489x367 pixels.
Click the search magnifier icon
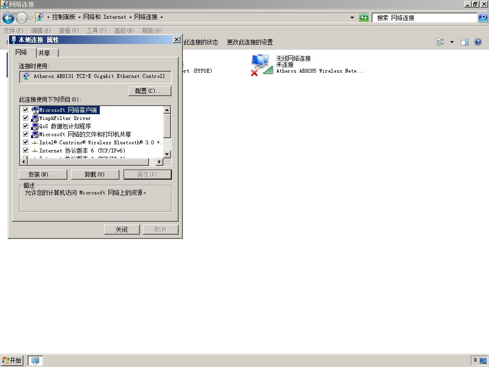(482, 18)
